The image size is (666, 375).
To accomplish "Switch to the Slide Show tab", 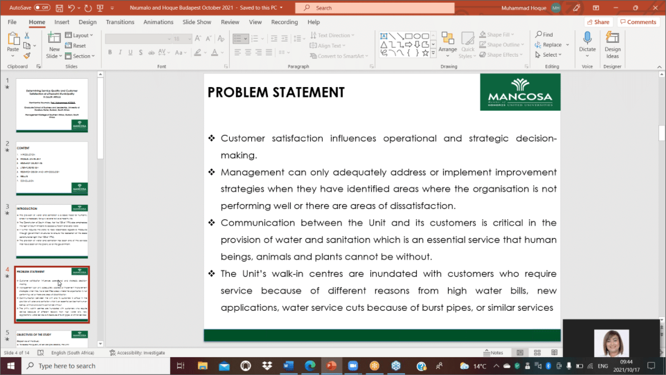I will click(x=197, y=22).
